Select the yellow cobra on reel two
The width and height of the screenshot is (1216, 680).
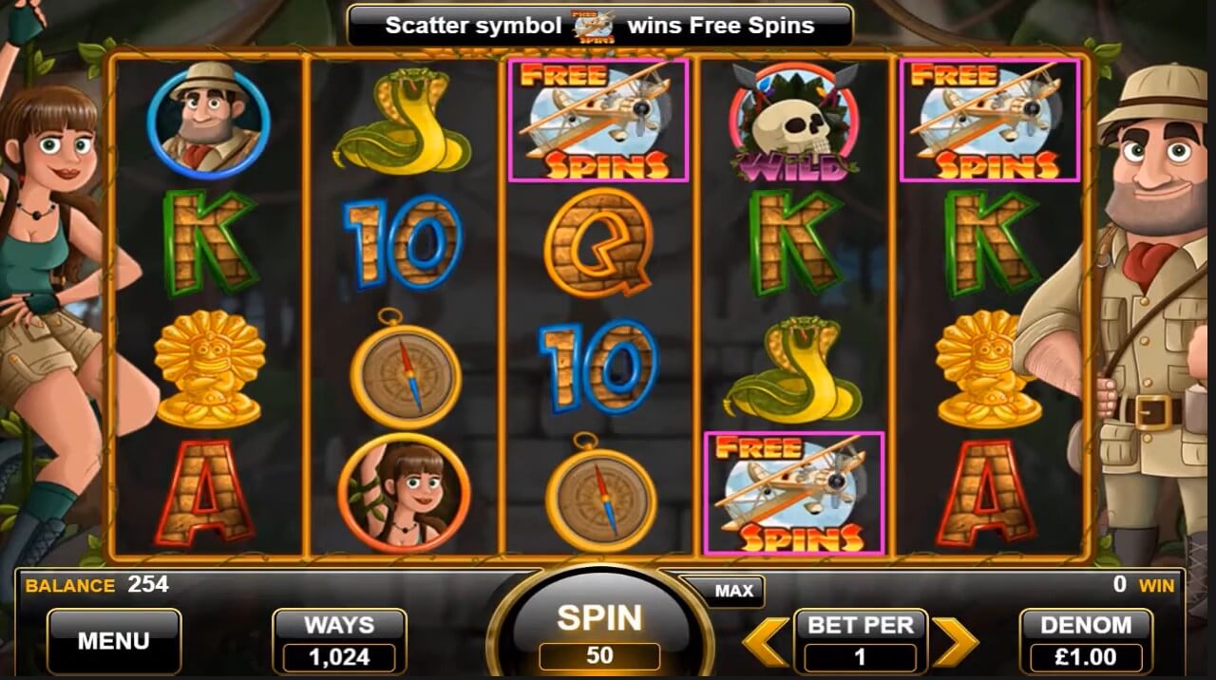403,121
